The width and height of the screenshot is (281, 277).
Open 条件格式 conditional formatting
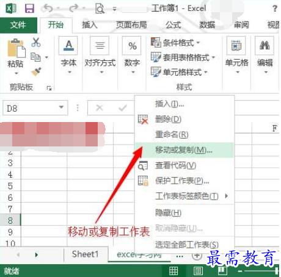(175, 42)
